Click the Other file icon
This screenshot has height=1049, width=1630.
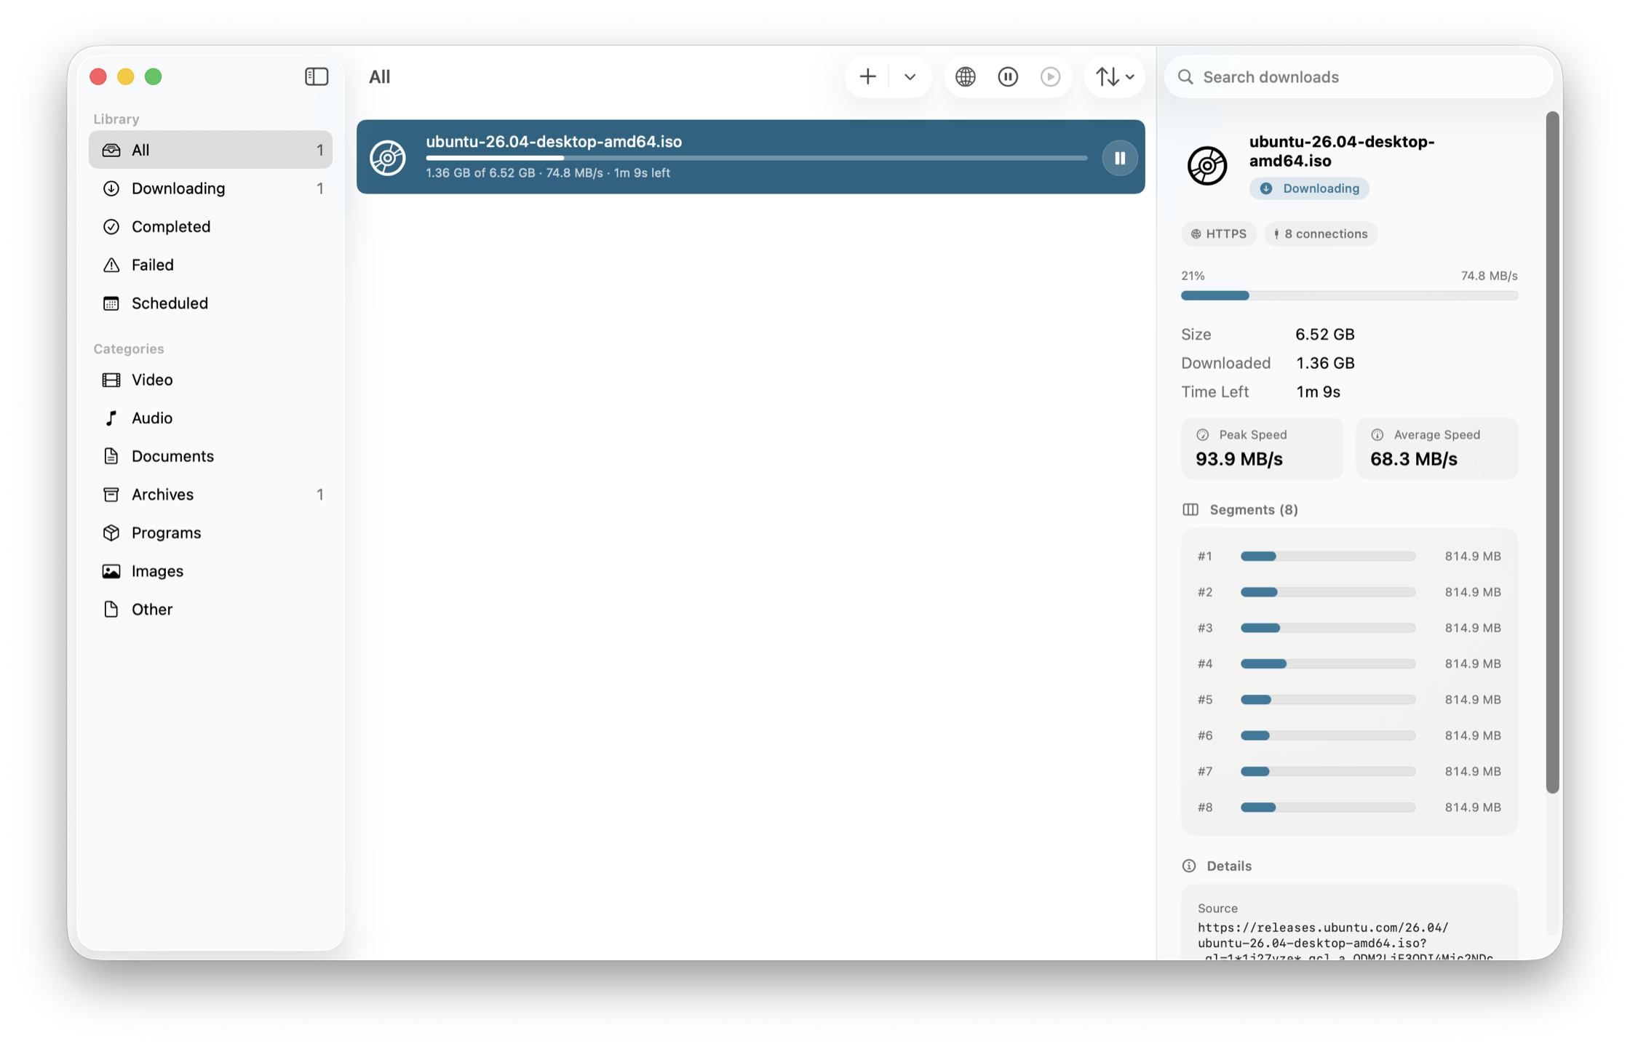pos(111,609)
